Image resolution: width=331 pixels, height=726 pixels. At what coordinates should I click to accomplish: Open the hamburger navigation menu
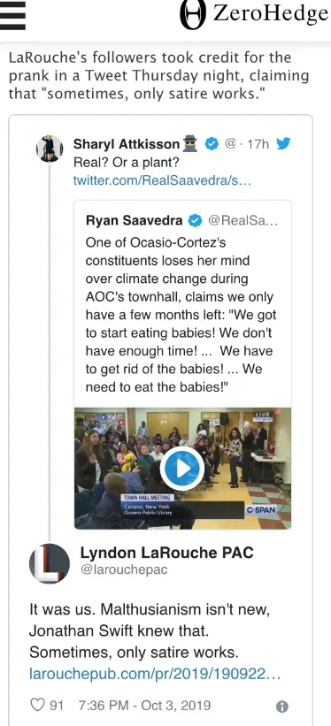12,15
